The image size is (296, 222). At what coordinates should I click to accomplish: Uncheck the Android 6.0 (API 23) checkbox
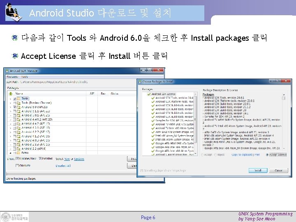coord(14,107)
